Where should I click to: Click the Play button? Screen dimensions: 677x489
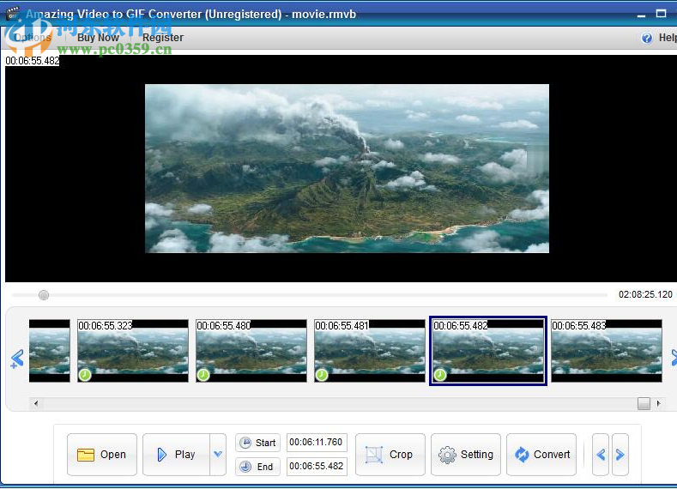pyautogui.click(x=176, y=455)
